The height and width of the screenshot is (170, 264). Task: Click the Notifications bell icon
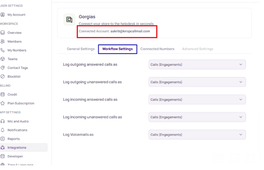2,130
